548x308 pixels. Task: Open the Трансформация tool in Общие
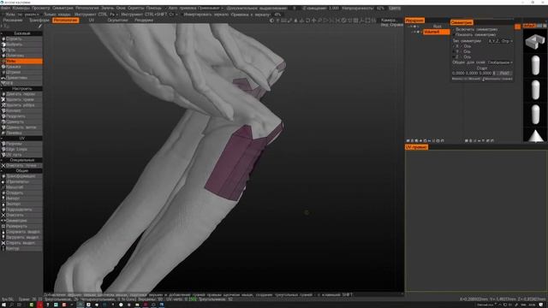click(x=21, y=176)
